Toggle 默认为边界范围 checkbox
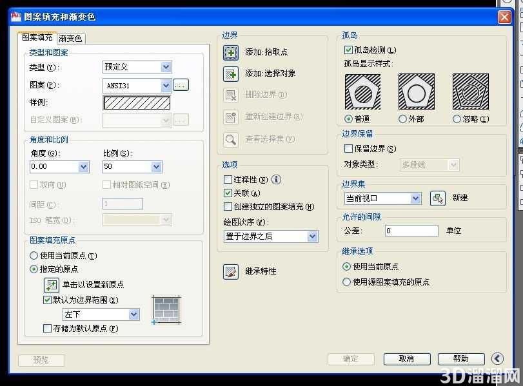Screen dimensions: 523x386 coord(47,300)
